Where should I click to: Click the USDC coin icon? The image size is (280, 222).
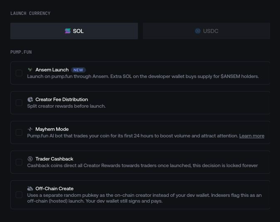coord(198,31)
